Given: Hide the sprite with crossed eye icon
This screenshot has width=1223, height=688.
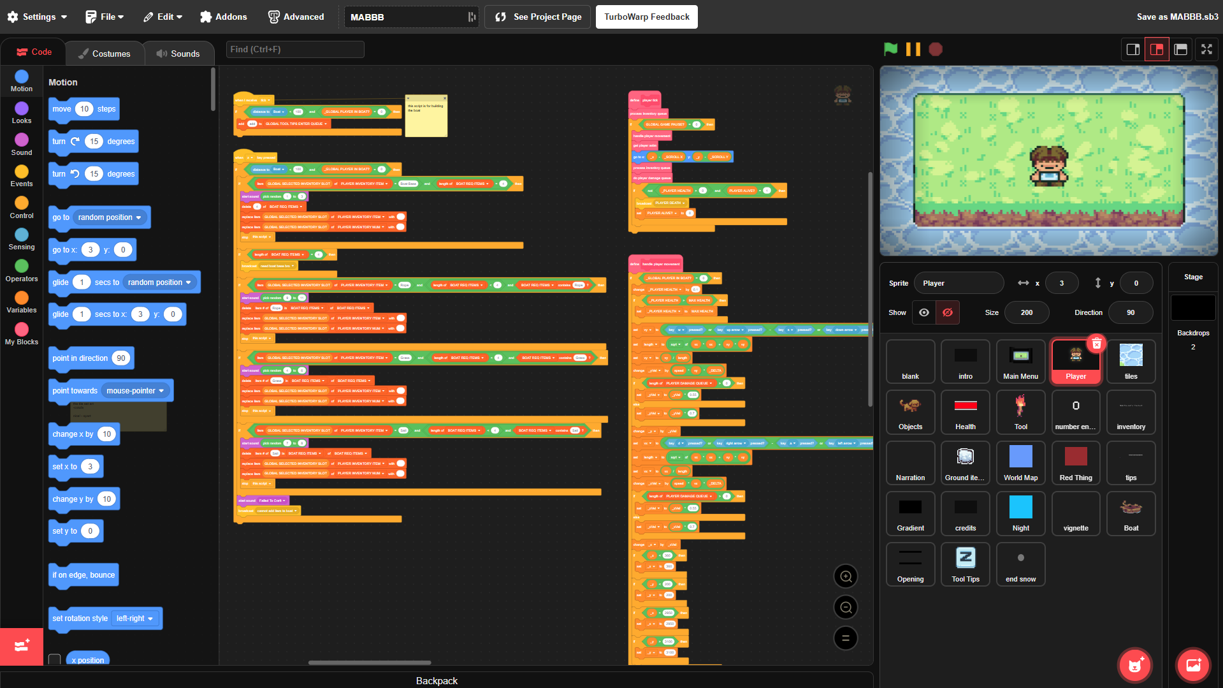Looking at the screenshot, I should pyautogui.click(x=948, y=312).
